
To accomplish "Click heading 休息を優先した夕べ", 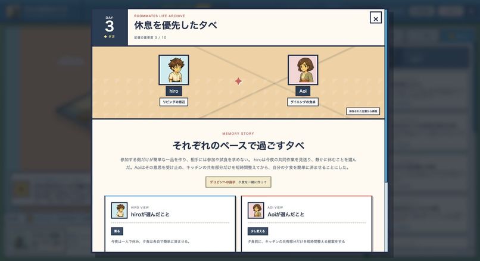I will (x=176, y=25).
